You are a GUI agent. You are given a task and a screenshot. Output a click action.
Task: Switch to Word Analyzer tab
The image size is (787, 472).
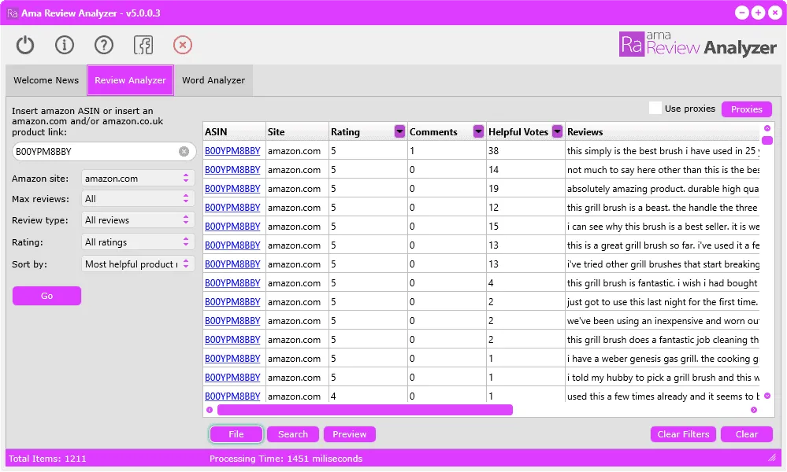point(213,80)
